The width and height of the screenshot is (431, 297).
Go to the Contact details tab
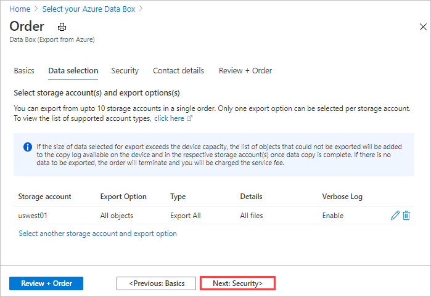tap(178, 71)
